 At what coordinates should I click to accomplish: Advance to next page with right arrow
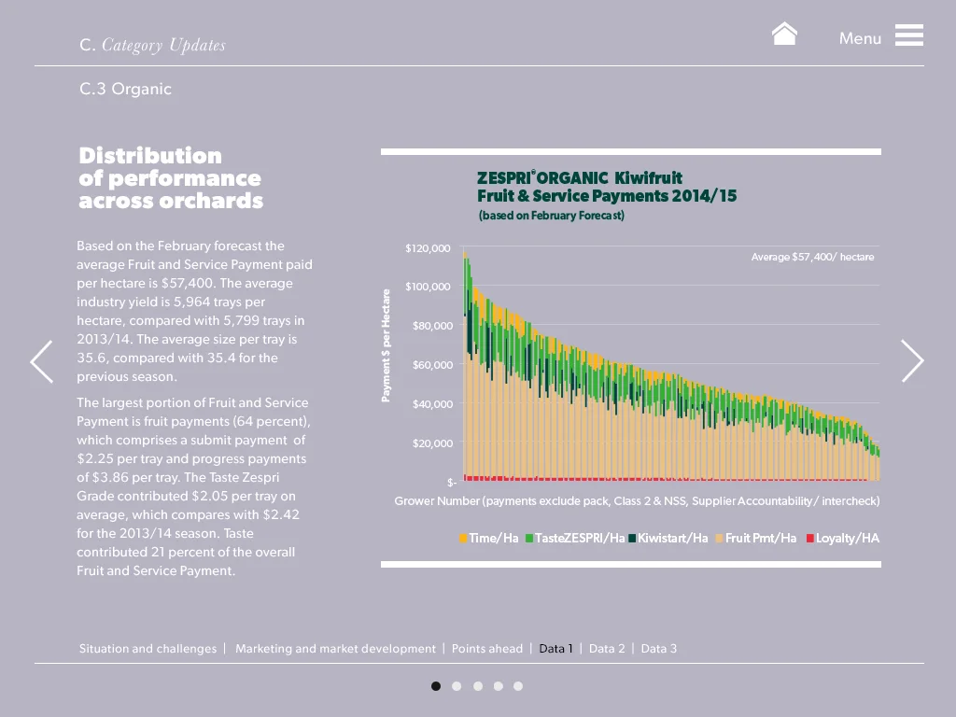click(x=913, y=361)
